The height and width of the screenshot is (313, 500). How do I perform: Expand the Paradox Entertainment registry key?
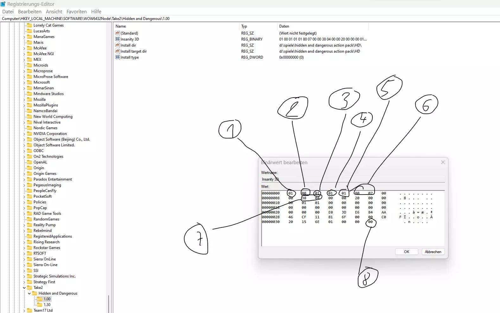24,179
